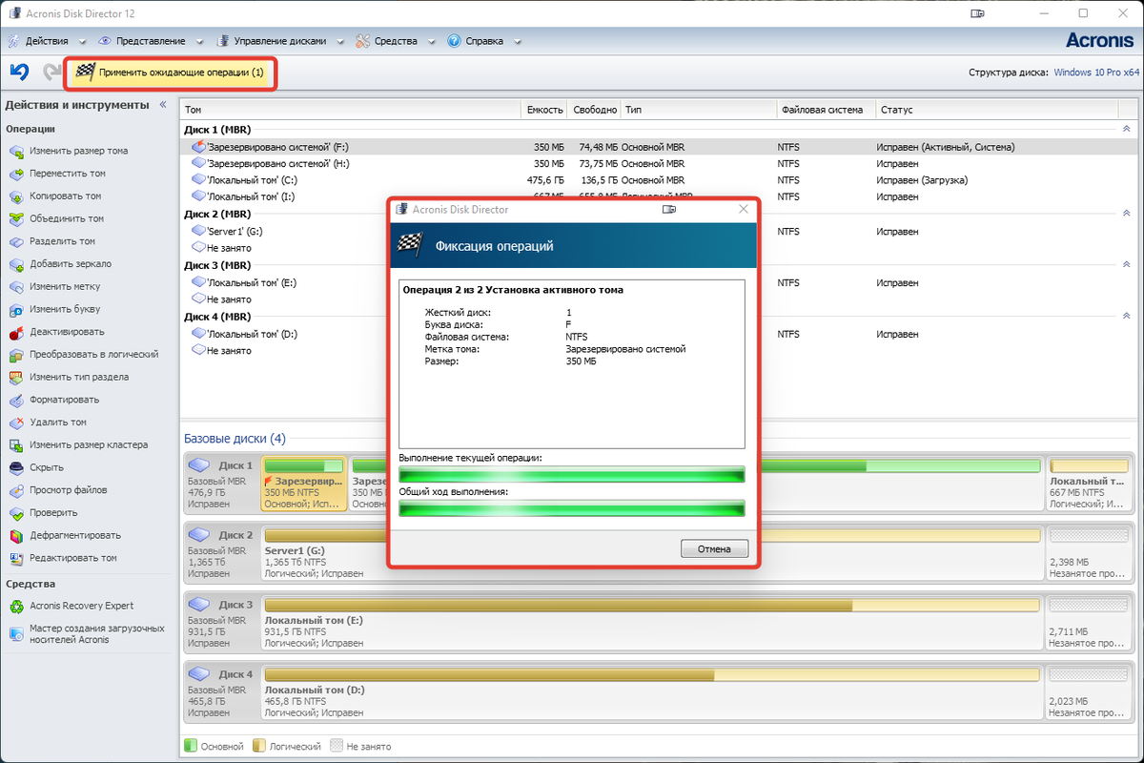Select Дефрагментировать operation
This screenshot has width=1144, height=763.
click(x=75, y=535)
